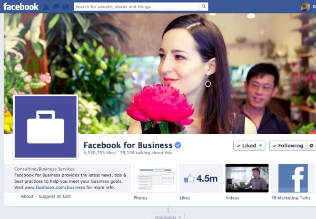Open notifications globe icon
The image size is (316, 219).
coord(66,7)
